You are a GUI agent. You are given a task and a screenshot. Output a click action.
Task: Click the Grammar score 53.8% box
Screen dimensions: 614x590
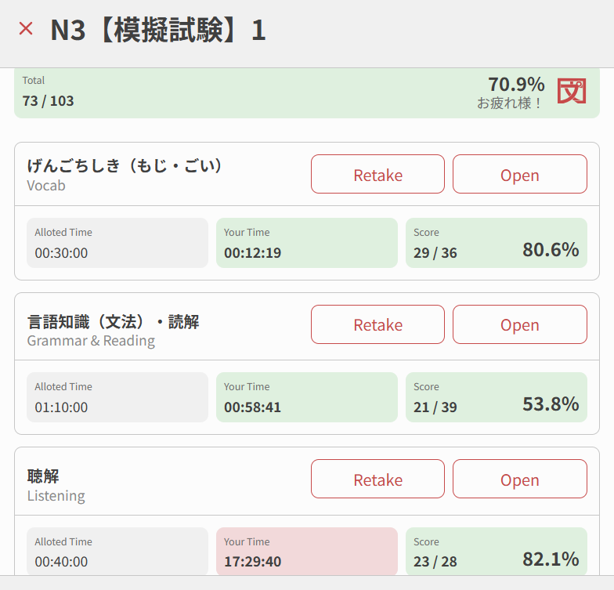tap(496, 397)
